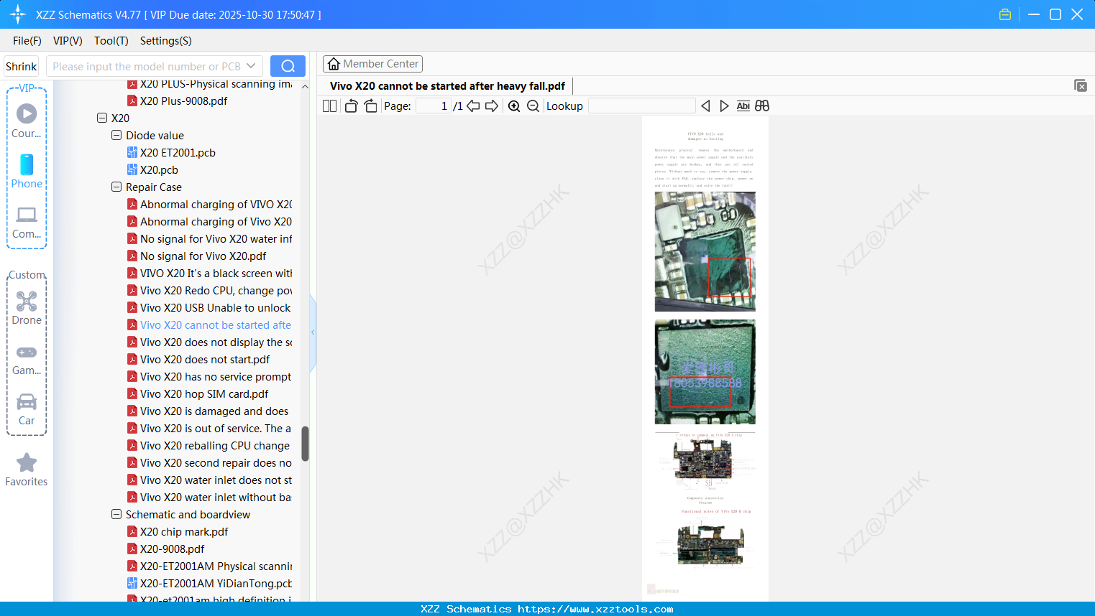Select highlighted 'Vivo X20 cannot be started afte' item
This screenshot has width=1095, height=616.
click(216, 325)
